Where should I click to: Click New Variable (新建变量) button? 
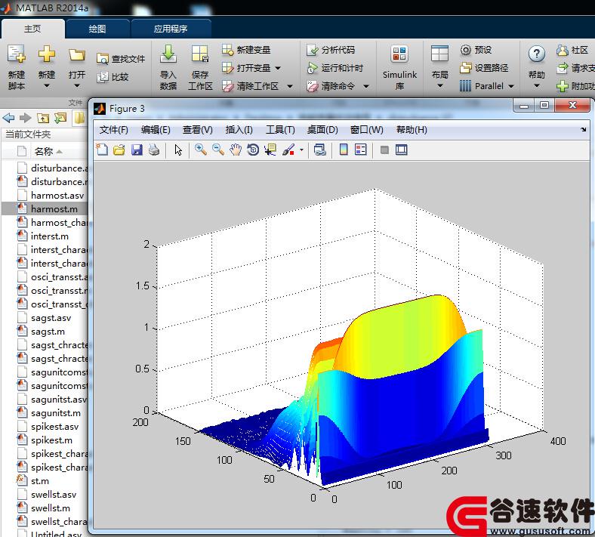coord(246,50)
